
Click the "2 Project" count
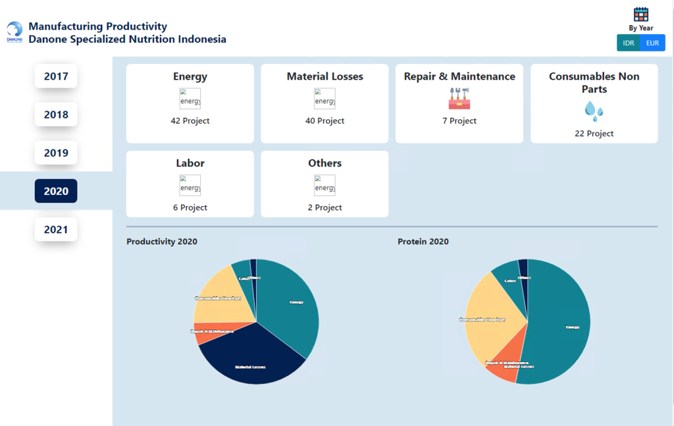[324, 207]
